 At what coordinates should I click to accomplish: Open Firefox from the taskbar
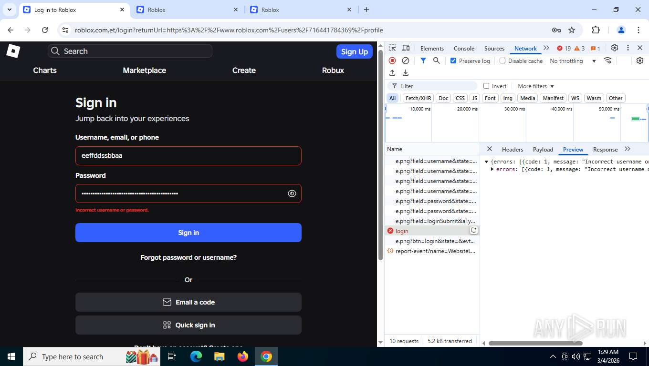click(243, 356)
